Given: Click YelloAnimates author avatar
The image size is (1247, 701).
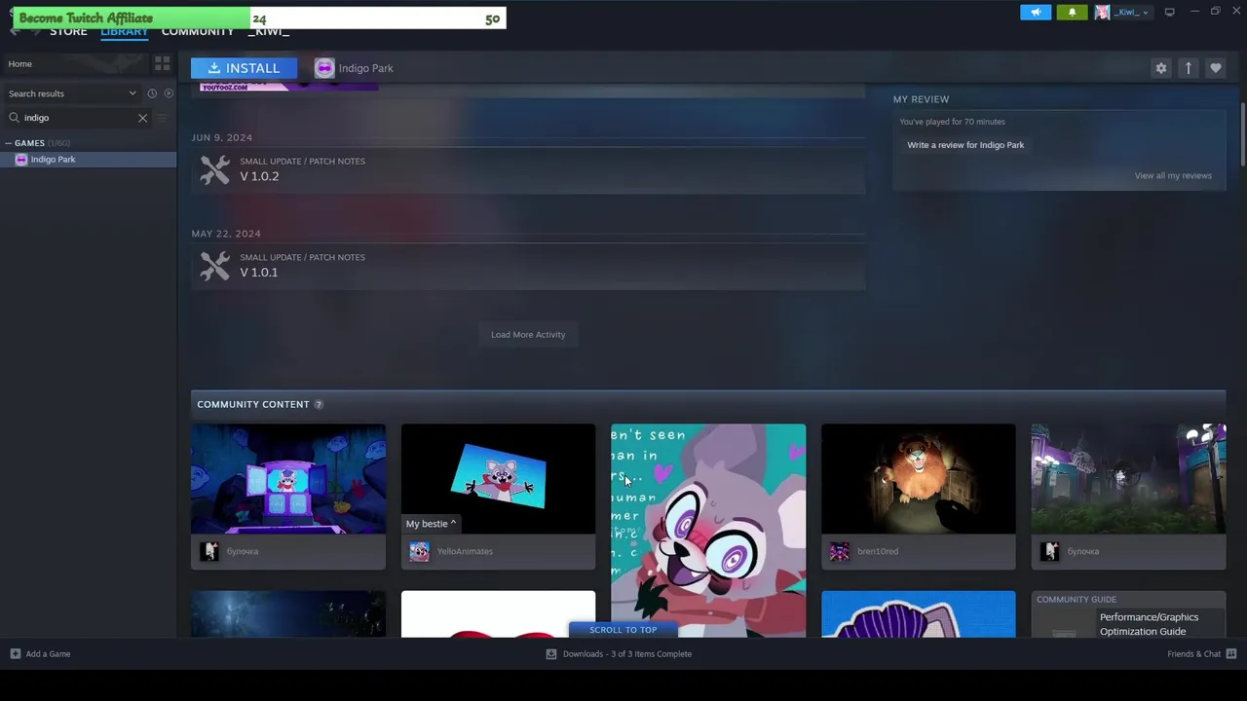Looking at the screenshot, I should click(x=419, y=552).
